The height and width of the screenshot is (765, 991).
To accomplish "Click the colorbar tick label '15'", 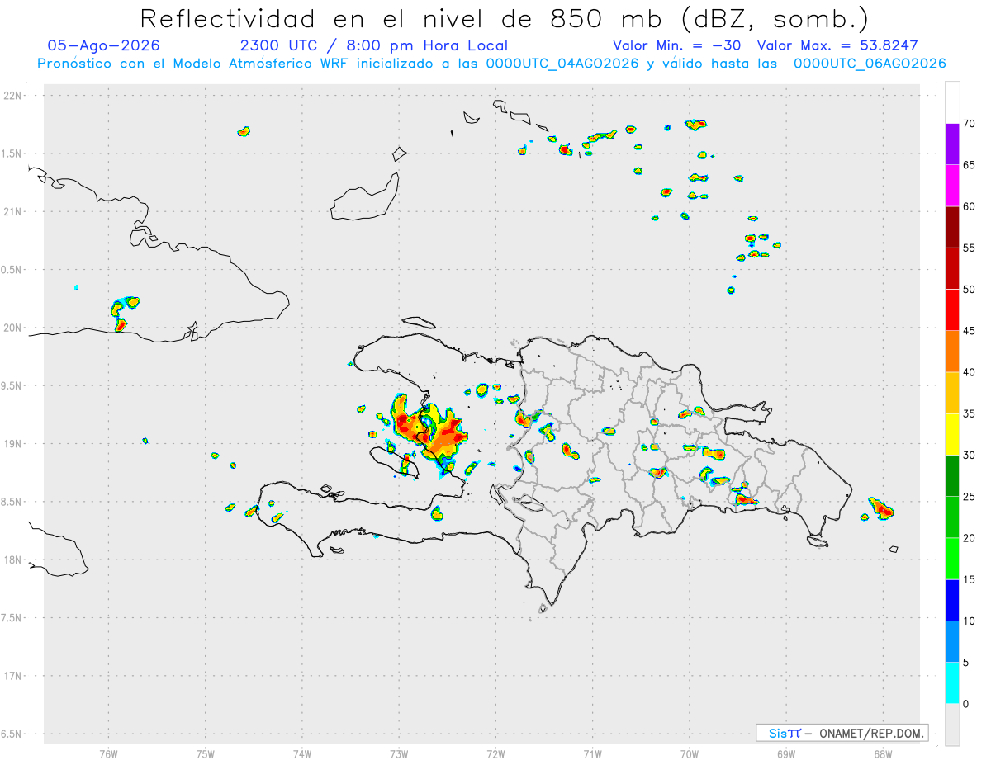I will pos(969,579).
